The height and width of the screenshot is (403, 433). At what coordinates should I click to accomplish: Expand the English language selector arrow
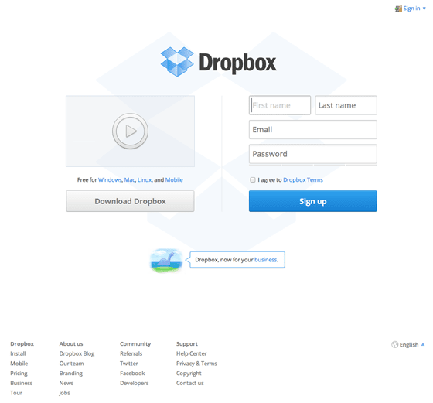tap(423, 344)
